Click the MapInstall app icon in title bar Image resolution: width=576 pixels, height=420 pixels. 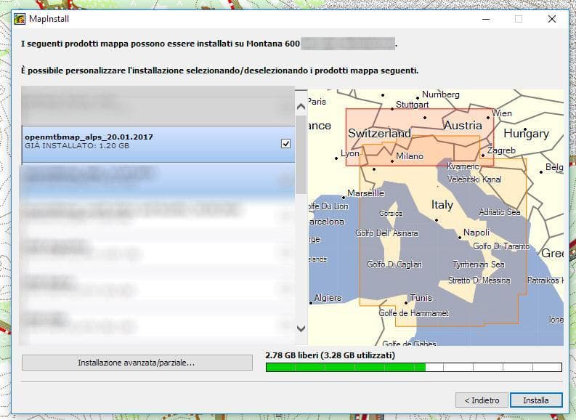pyautogui.click(x=20, y=19)
